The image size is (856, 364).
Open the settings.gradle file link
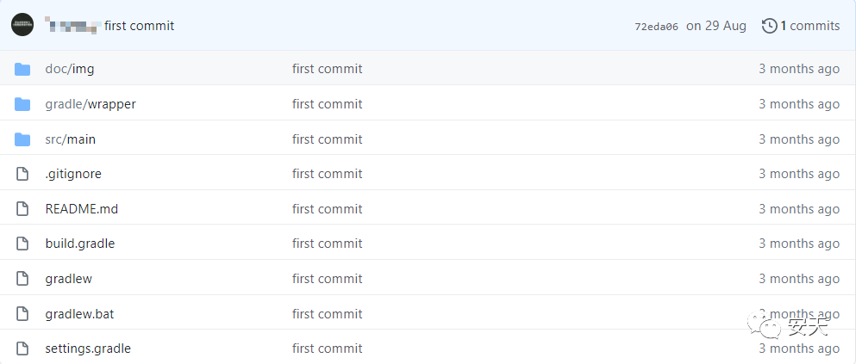88,349
